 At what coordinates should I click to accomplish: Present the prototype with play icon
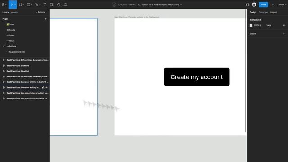tap(273, 4)
